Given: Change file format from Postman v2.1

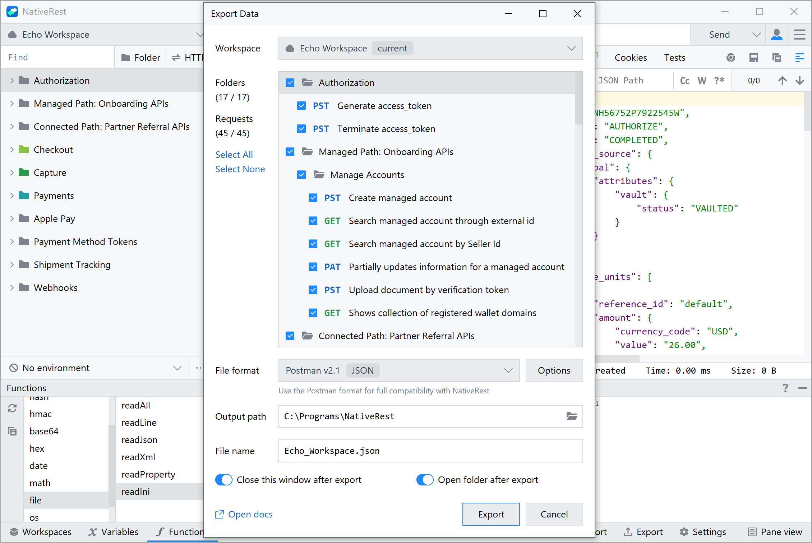Looking at the screenshot, I should pyautogui.click(x=508, y=370).
